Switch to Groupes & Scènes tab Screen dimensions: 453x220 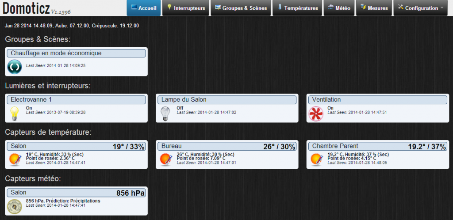[x=241, y=8]
